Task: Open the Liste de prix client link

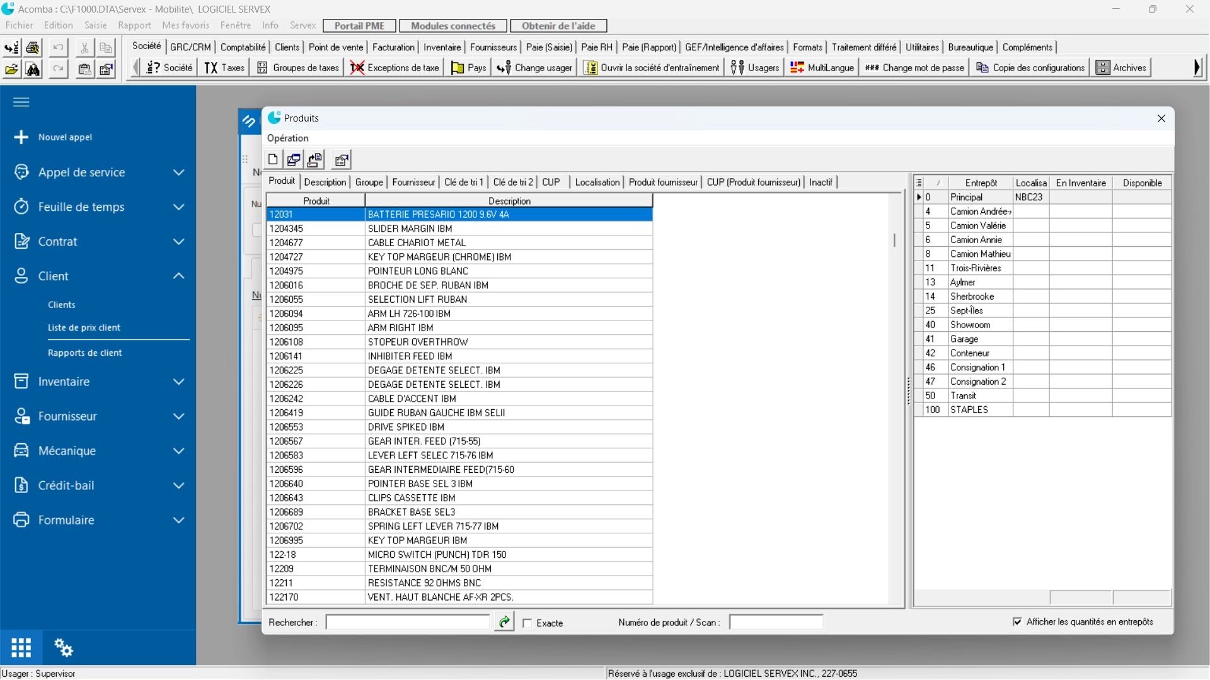Action: point(84,327)
